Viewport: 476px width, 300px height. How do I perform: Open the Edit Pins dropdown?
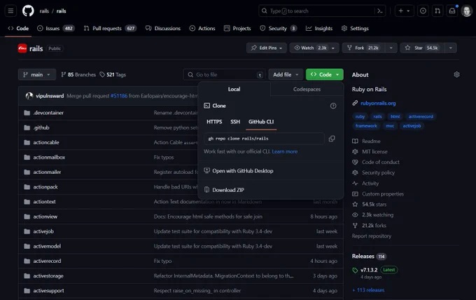pos(267,48)
